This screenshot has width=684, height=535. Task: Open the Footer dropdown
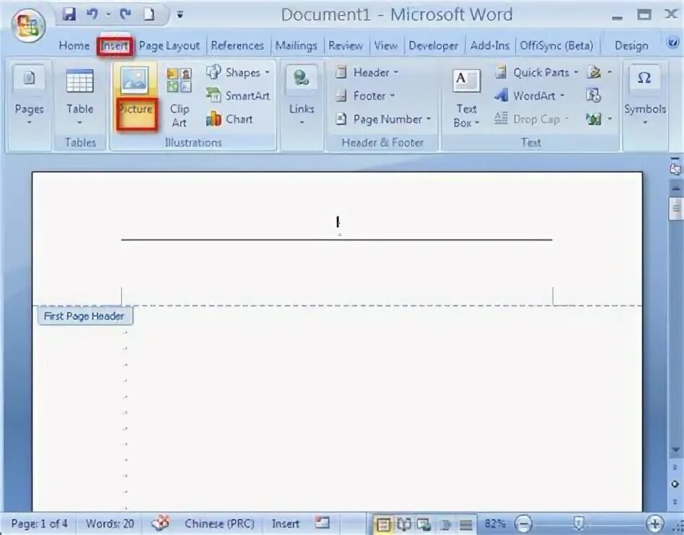[x=364, y=95]
